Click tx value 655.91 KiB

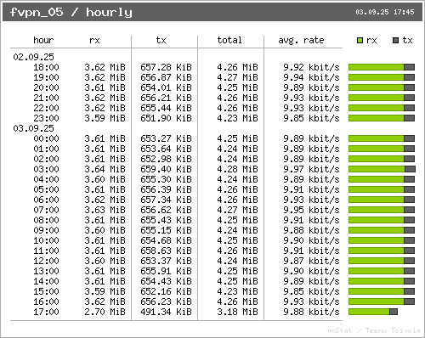(166, 271)
